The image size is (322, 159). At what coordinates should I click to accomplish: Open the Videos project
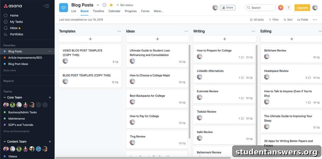(13, 156)
